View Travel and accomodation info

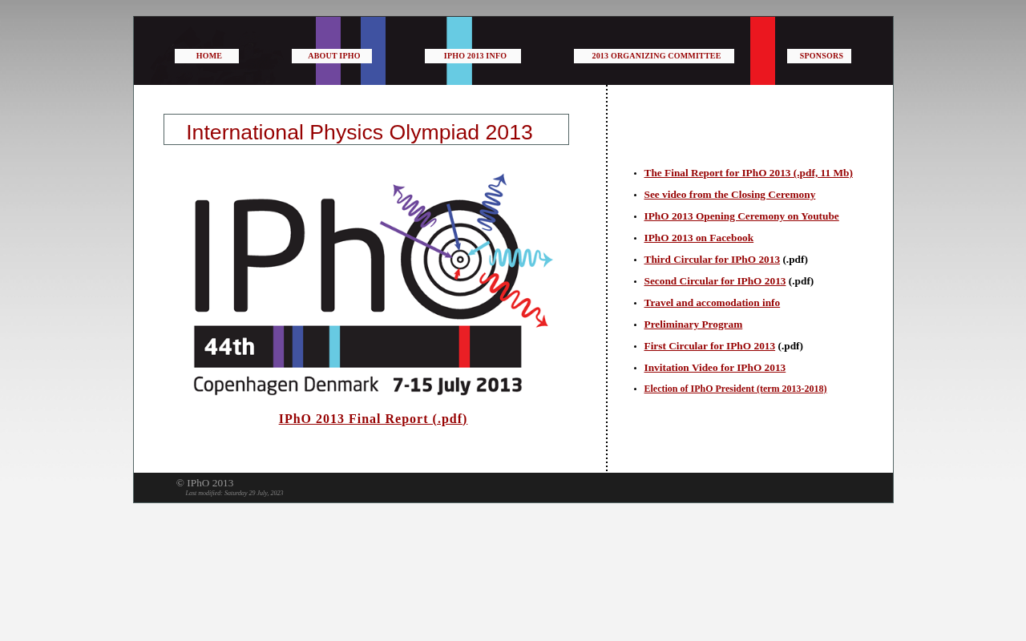tap(712, 303)
